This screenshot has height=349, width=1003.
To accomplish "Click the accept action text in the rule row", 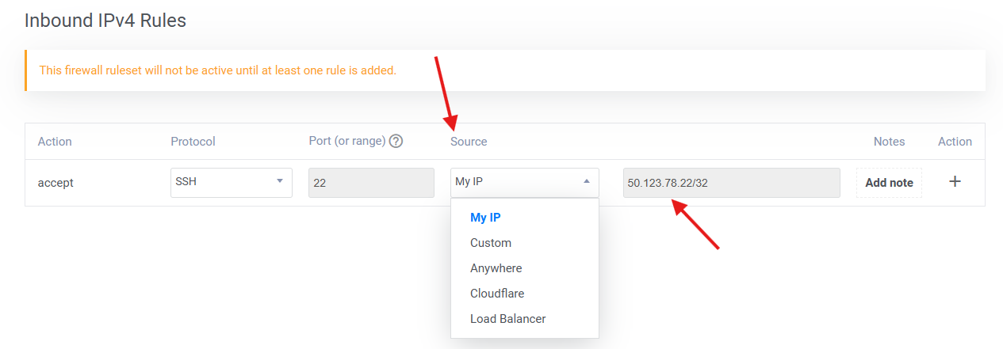I will (x=56, y=183).
